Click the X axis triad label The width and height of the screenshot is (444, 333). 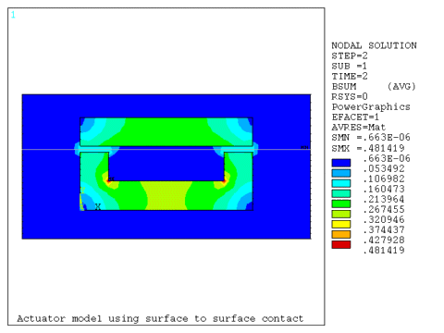[x=98, y=206]
